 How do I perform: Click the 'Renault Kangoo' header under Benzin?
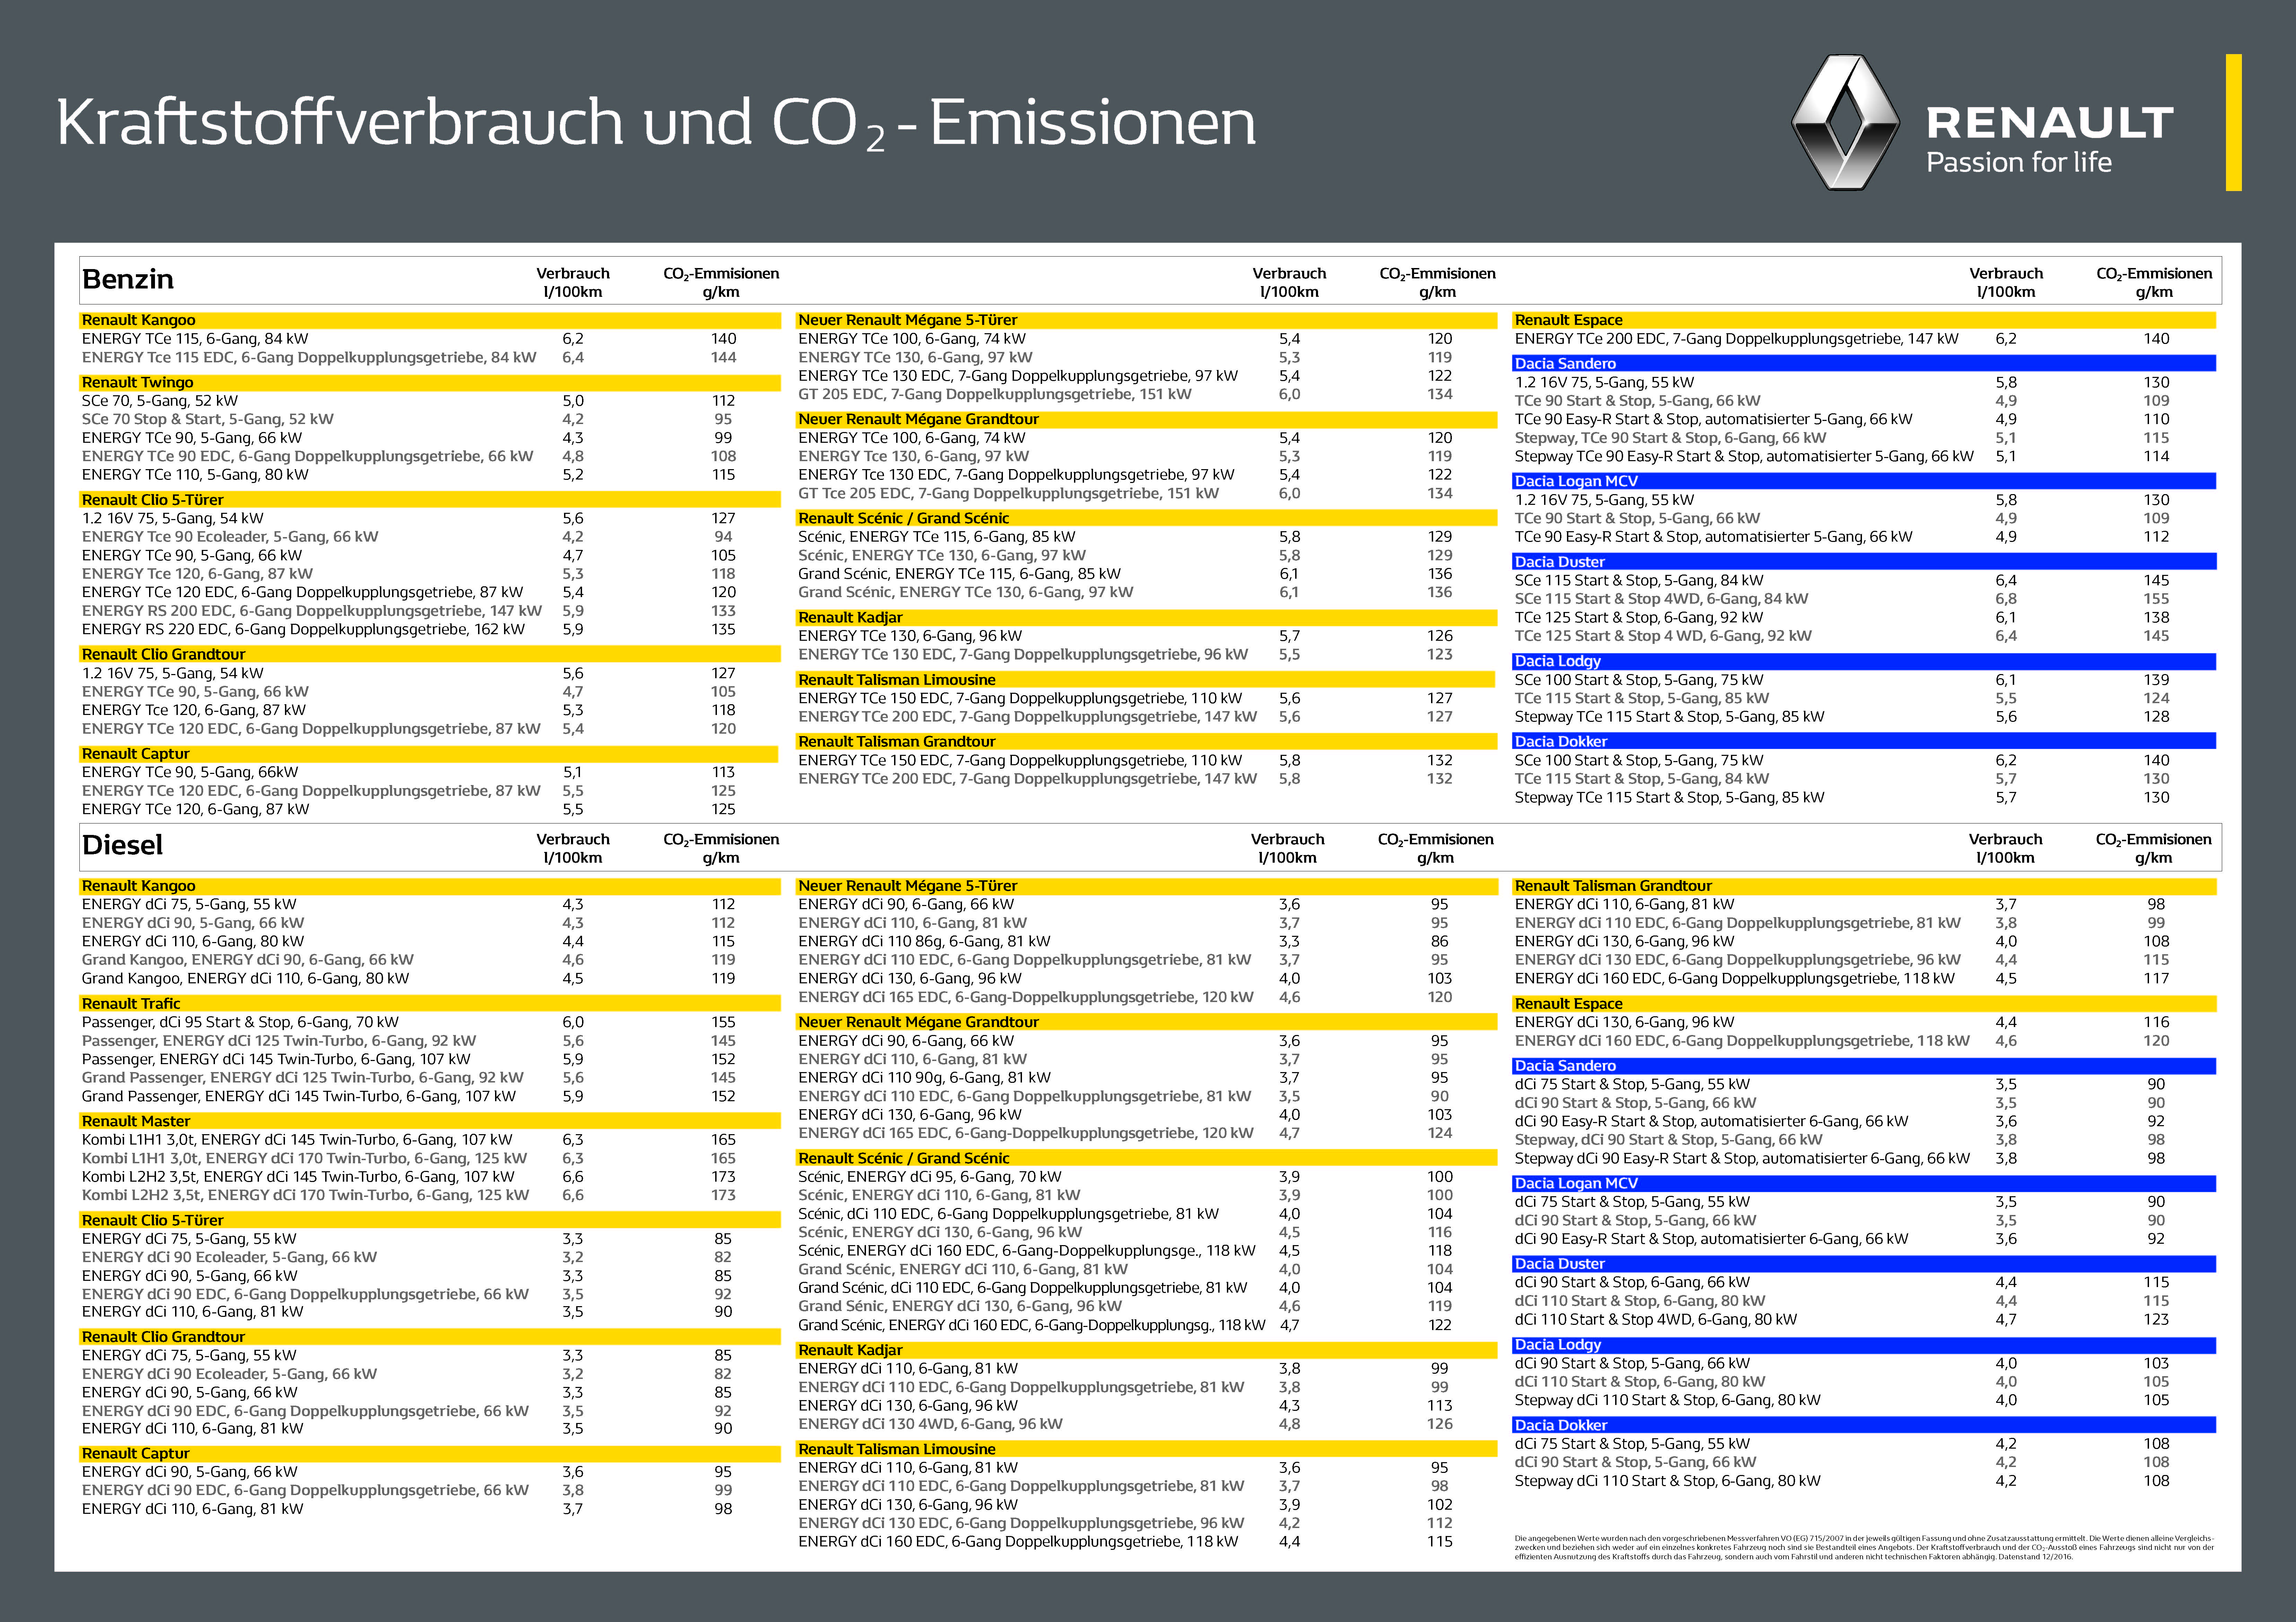click(430, 320)
